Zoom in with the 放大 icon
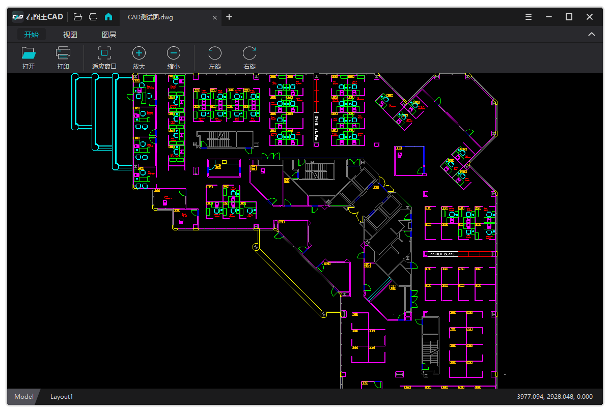Screen dimensions: 610x412 click(x=139, y=53)
